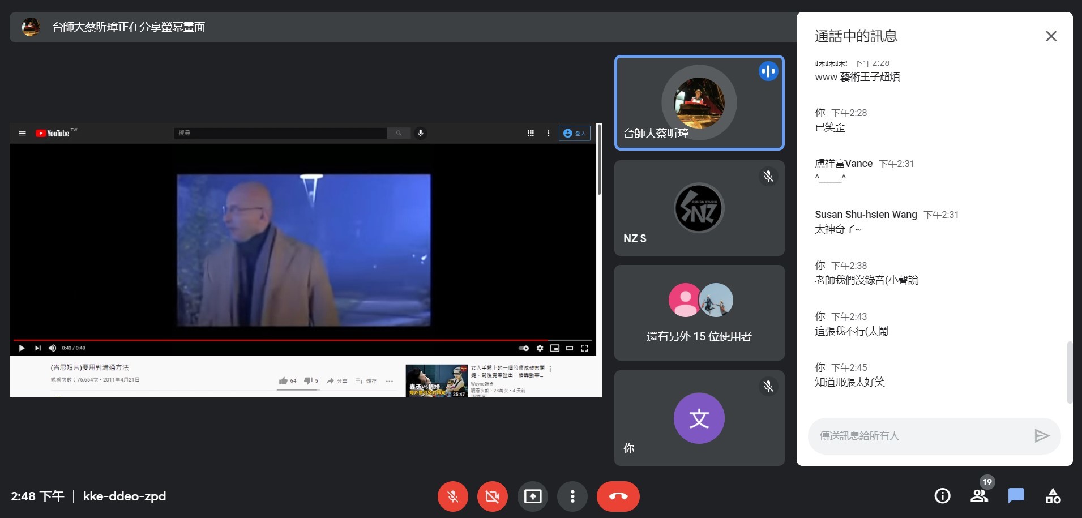The height and width of the screenshot is (518, 1082).
Task: Seek on the red video progress bar
Action: point(302,340)
